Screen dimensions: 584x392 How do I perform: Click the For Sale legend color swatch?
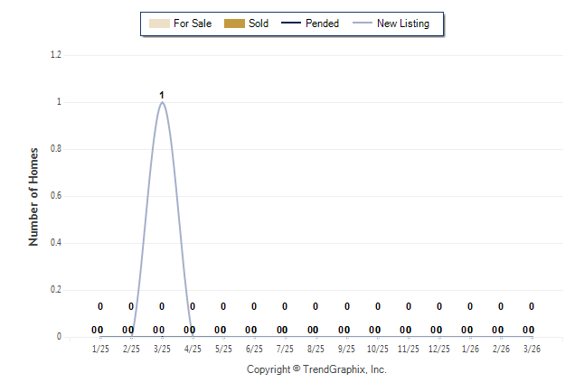pyautogui.click(x=157, y=23)
